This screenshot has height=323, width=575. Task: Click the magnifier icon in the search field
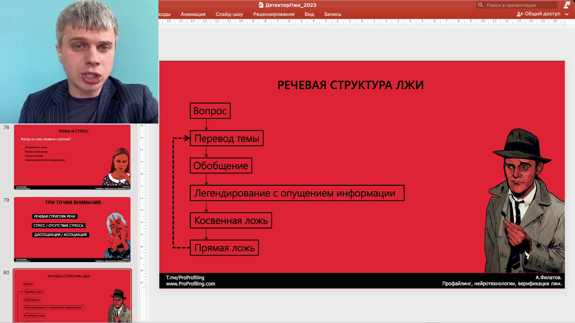[x=481, y=5]
